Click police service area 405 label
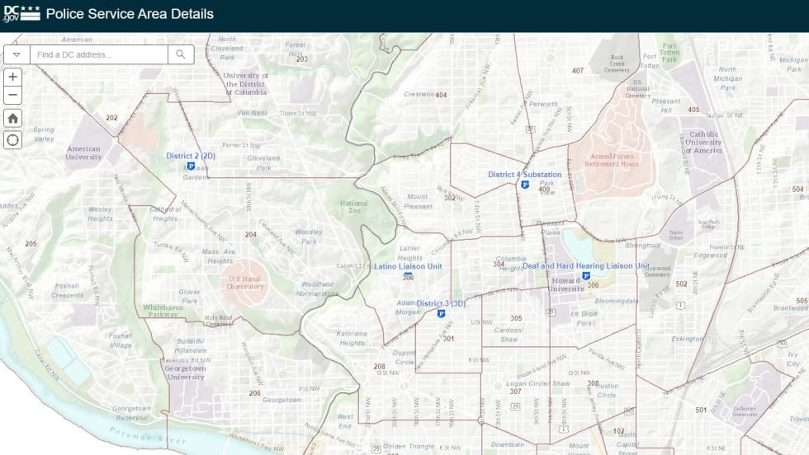809x455 pixels. (x=693, y=110)
